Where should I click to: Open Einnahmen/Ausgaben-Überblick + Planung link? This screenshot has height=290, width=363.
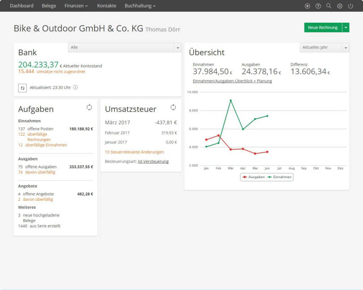point(232,81)
